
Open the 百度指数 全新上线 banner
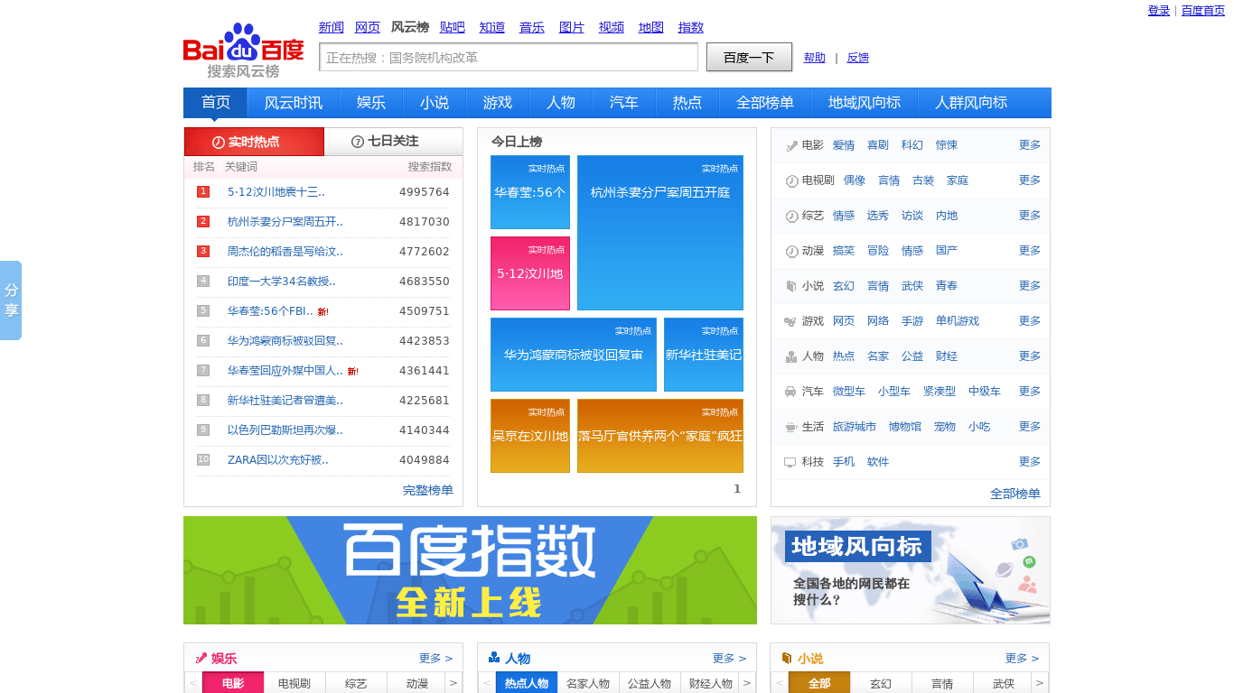click(470, 570)
